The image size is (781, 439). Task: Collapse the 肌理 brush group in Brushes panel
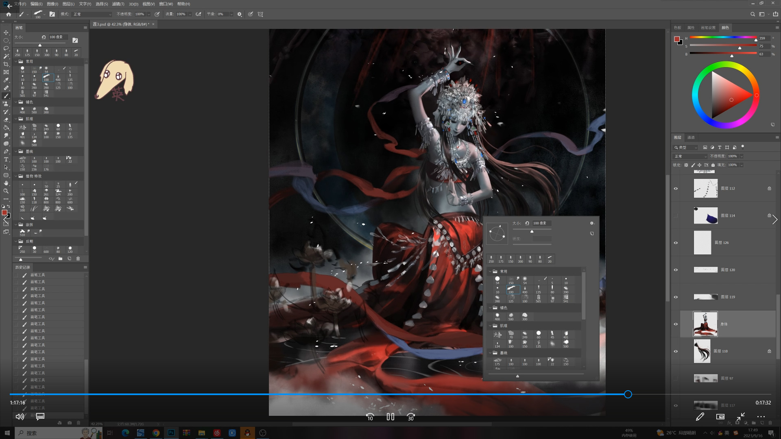point(16,119)
